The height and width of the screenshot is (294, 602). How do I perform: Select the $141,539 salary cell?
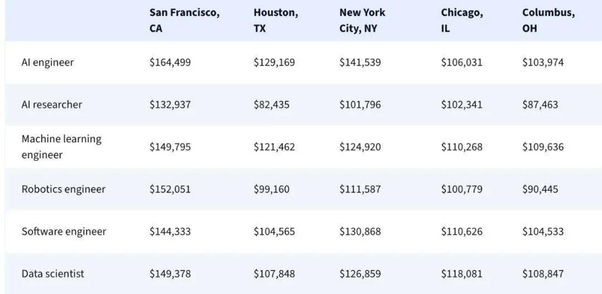pyautogui.click(x=360, y=62)
